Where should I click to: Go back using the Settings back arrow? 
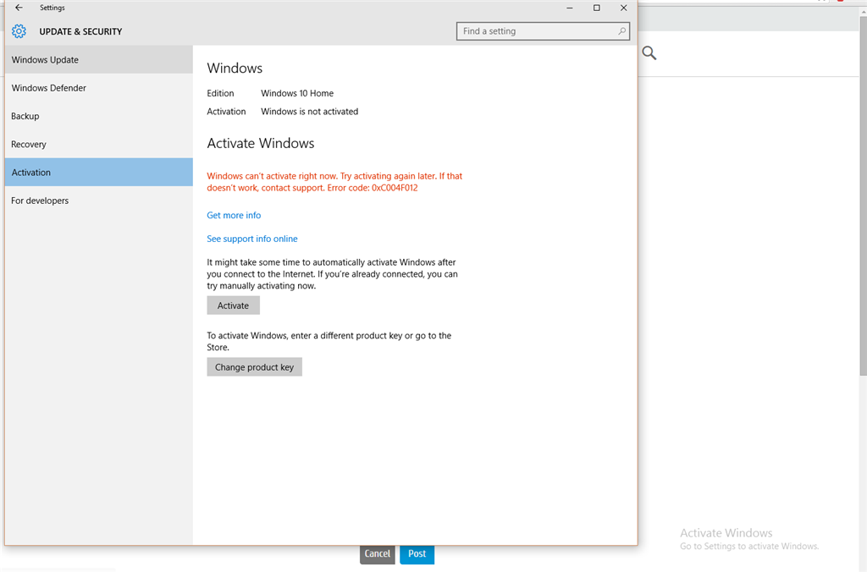[19, 8]
